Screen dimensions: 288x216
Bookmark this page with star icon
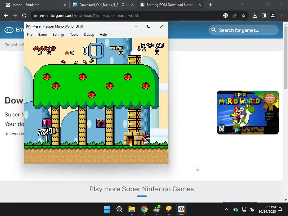244,16
